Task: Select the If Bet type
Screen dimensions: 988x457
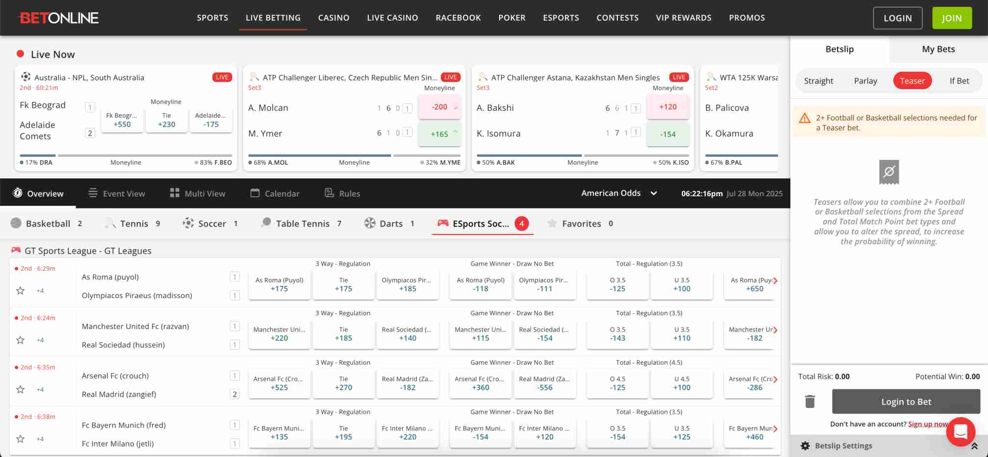Action: 959,81
